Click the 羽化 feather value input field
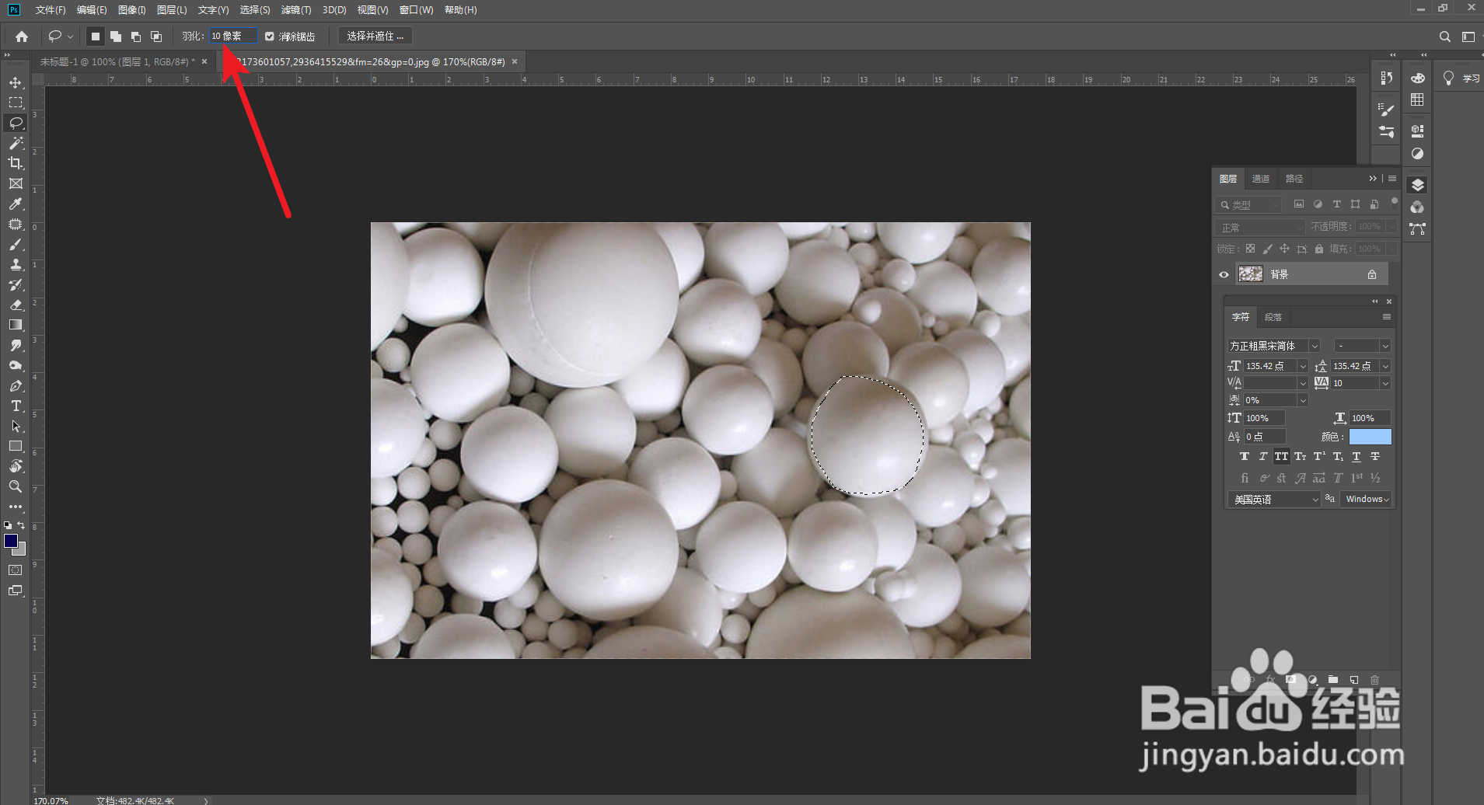The width and height of the screenshot is (1484, 805). click(x=232, y=37)
